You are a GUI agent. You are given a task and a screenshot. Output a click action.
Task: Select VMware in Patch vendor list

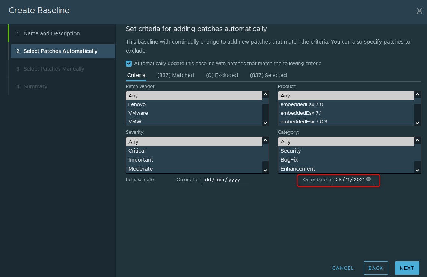(x=138, y=113)
